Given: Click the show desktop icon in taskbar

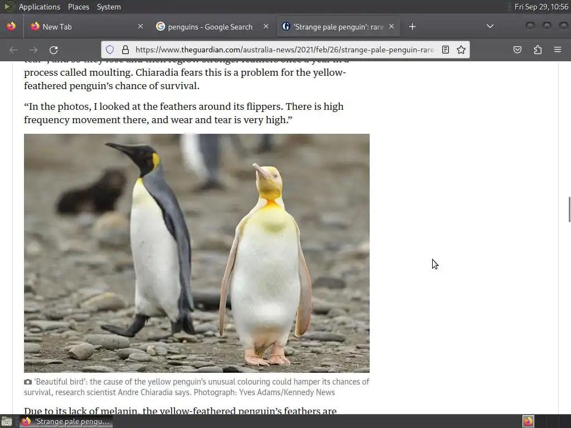Looking at the screenshot, I should (x=7, y=421).
